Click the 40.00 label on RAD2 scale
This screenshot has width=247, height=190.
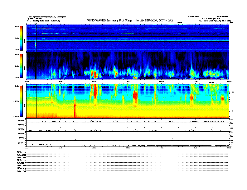[17, 27]
